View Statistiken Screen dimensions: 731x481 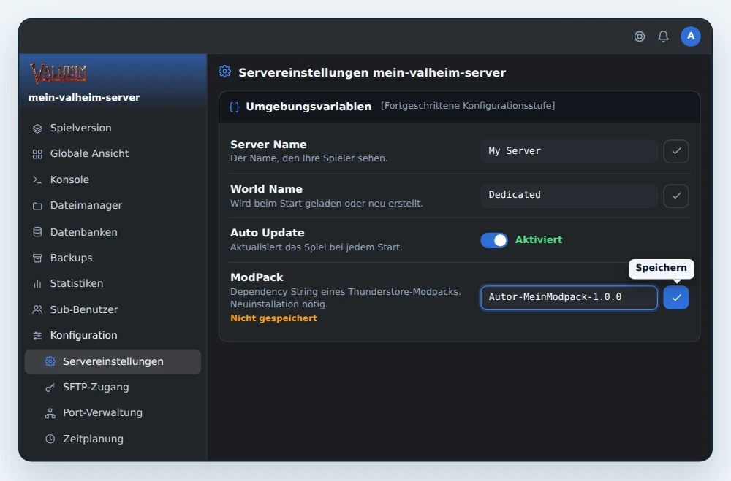tap(113, 283)
